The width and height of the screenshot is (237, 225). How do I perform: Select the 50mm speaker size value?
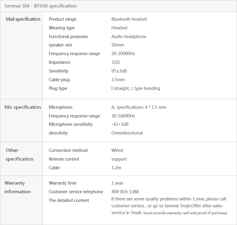pos(118,45)
